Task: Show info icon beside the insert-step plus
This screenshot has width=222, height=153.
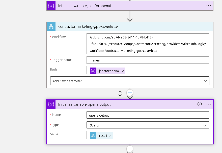Action: coord(120,93)
